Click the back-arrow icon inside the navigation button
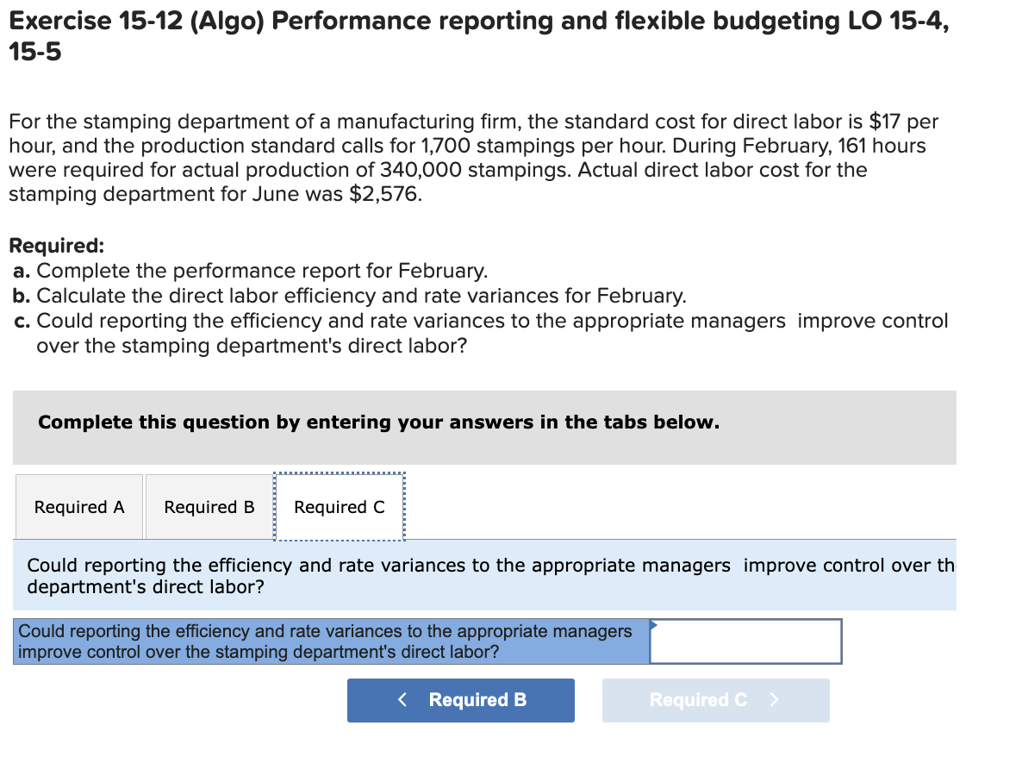Image resolution: width=1022 pixels, height=757 pixels. (x=402, y=700)
